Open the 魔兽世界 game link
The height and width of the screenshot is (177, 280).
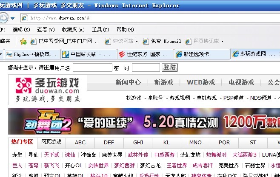112,155
